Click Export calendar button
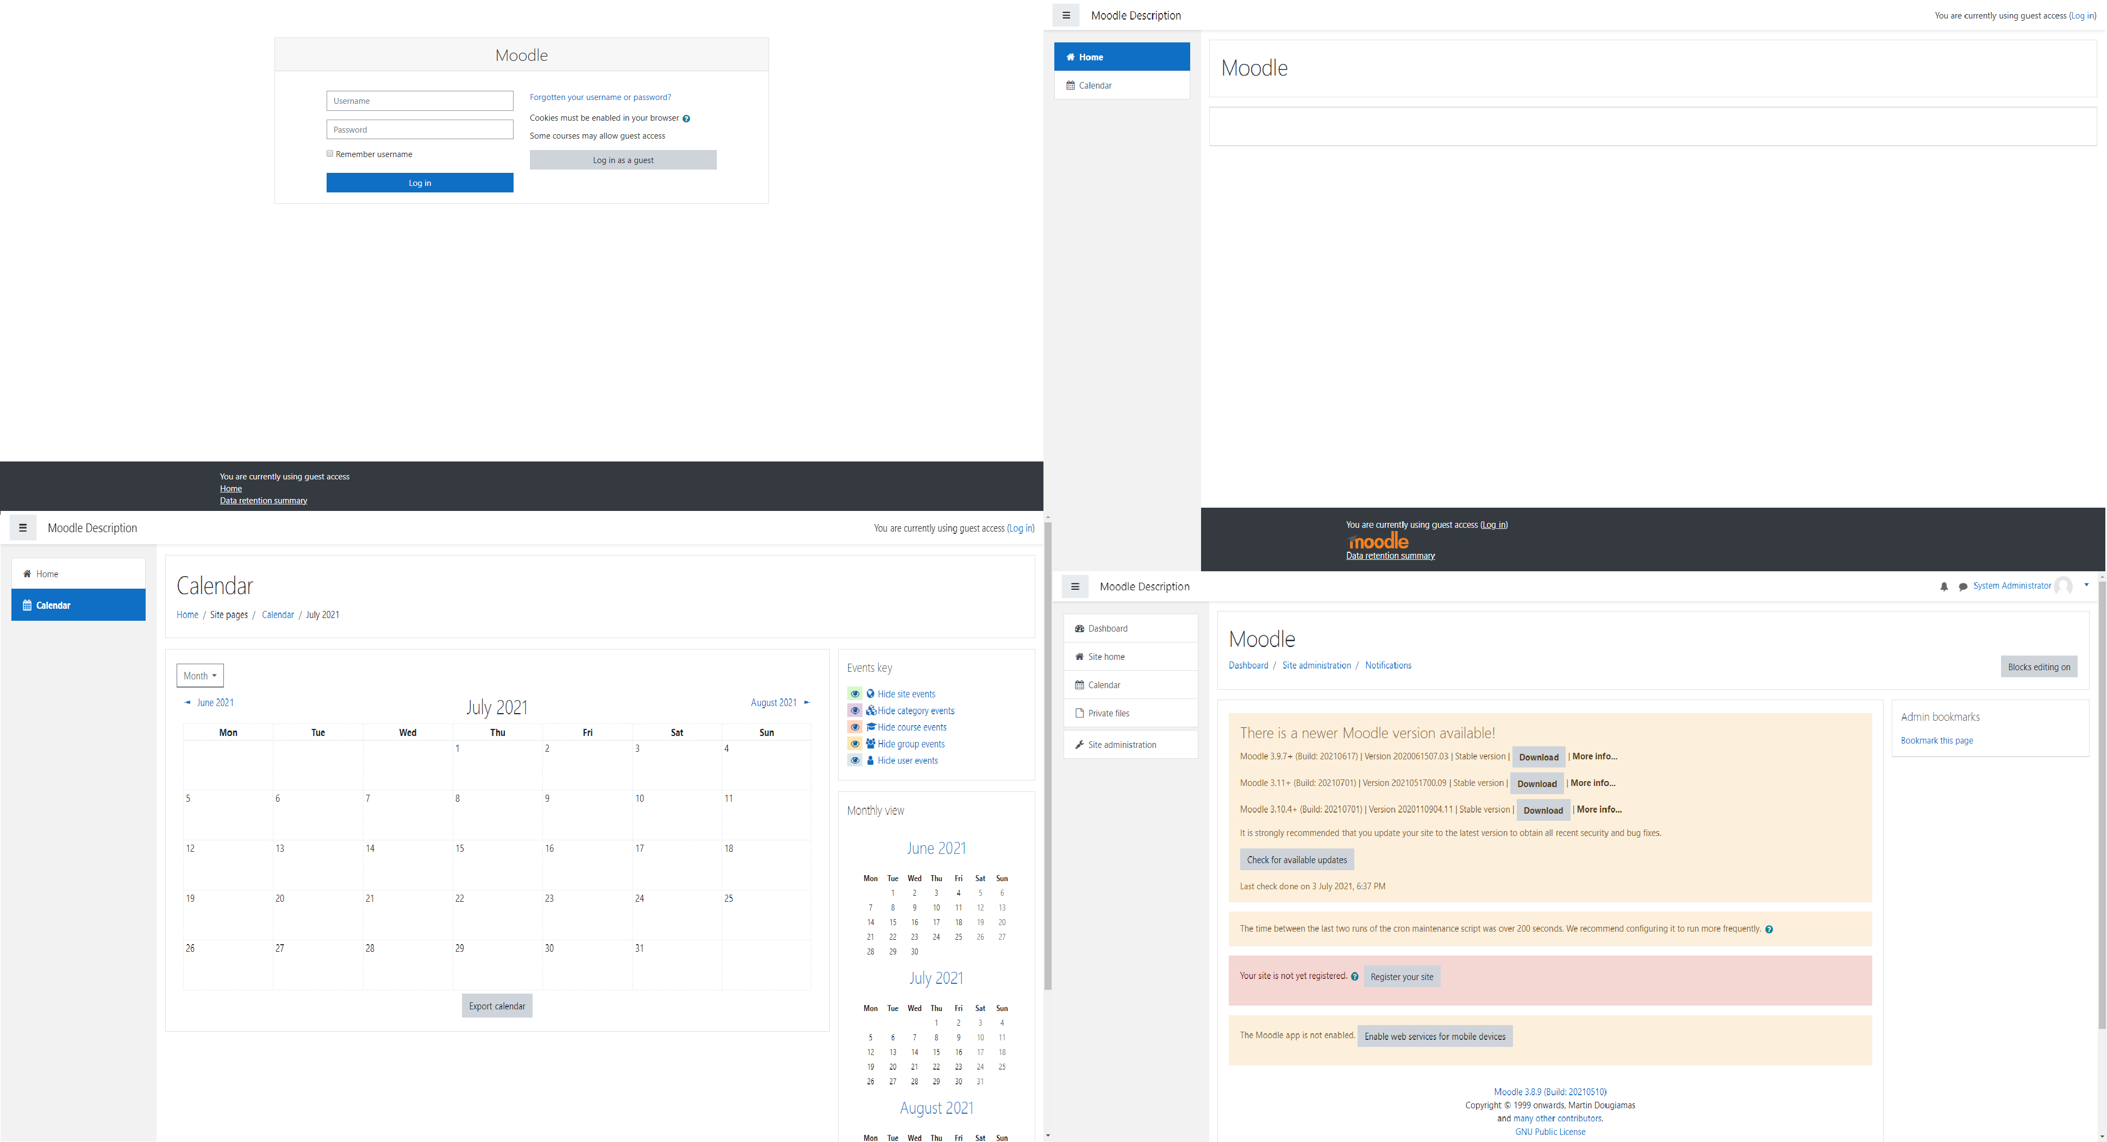This screenshot has height=1142, width=2107. pyautogui.click(x=497, y=1006)
